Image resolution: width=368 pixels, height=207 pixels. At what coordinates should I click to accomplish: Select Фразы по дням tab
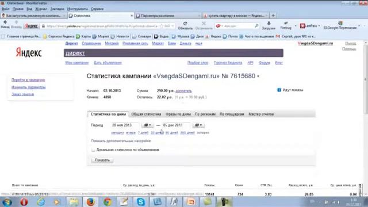click(178, 114)
